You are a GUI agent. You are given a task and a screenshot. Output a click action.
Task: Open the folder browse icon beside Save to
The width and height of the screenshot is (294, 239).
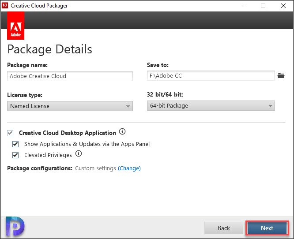tap(281, 76)
